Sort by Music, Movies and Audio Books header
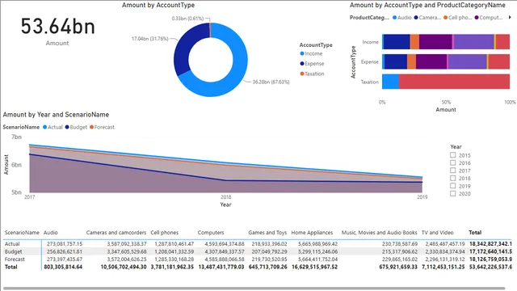The width and height of the screenshot is (517, 291). 379,233
